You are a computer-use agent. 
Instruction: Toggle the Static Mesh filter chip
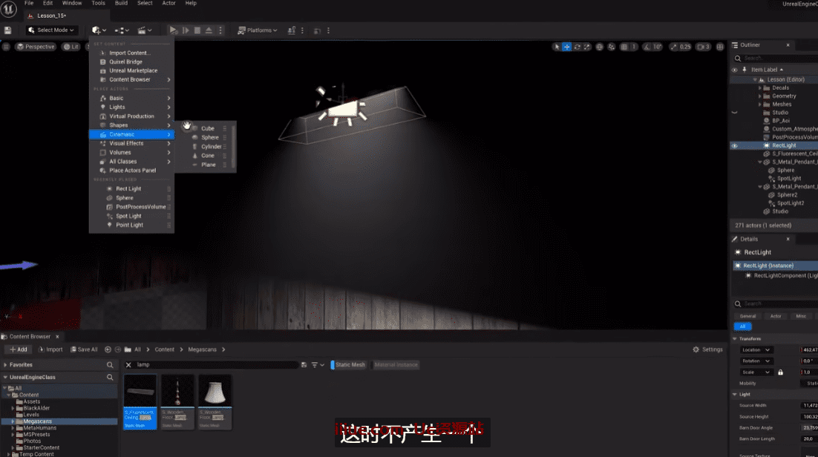[348, 365]
